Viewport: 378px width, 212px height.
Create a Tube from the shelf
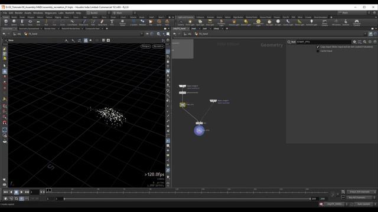coord(22,22)
